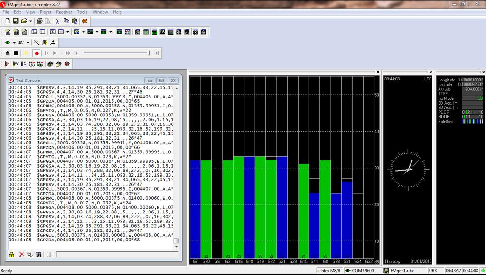Click the download arrow icon beside the bug
Viewport: 486px width, 275px height.
53,42
